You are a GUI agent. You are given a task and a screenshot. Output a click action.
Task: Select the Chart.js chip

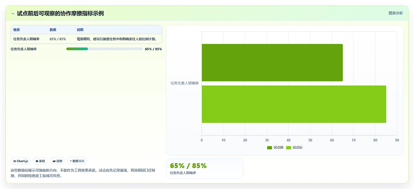(x=21, y=161)
